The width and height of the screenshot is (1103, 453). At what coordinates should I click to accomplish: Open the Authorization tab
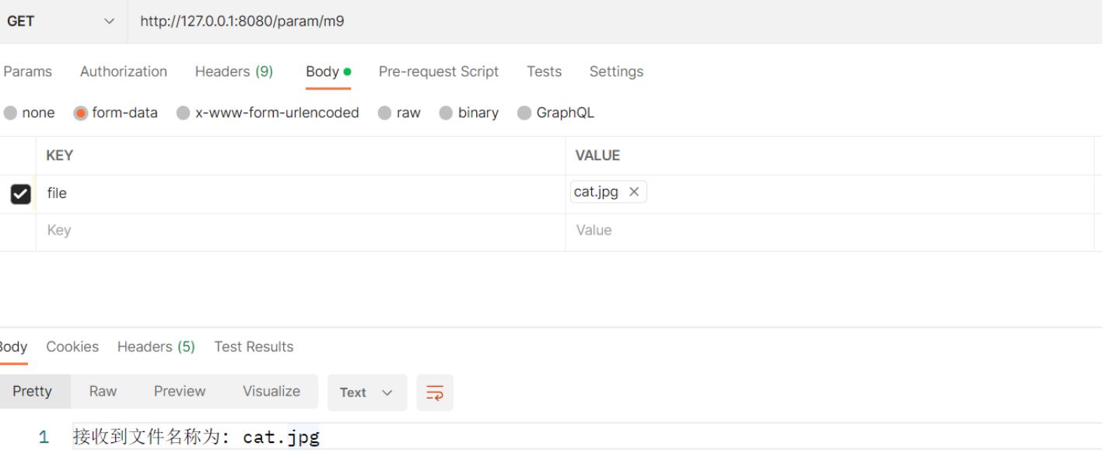(x=124, y=71)
